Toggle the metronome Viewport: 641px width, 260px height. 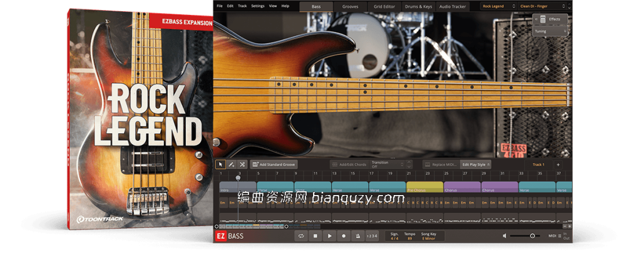[357, 236]
